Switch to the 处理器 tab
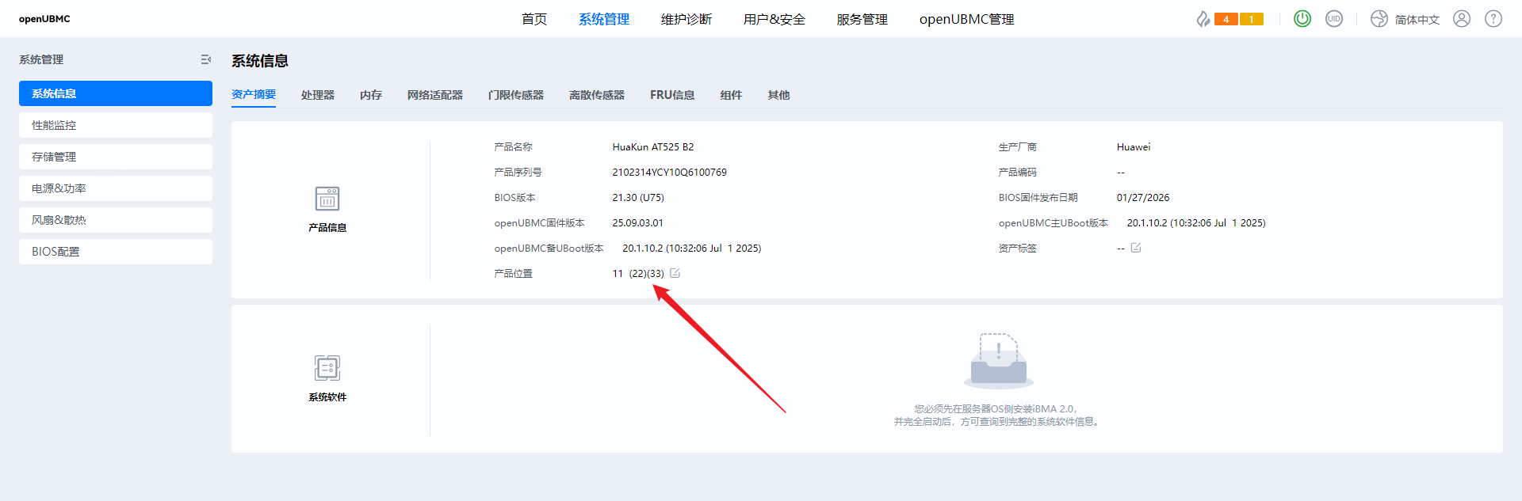 [x=317, y=95]
